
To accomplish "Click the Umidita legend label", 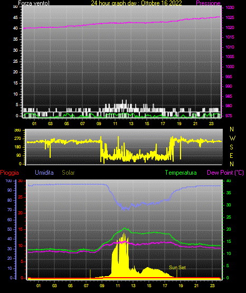I will (x=44, y=173).
